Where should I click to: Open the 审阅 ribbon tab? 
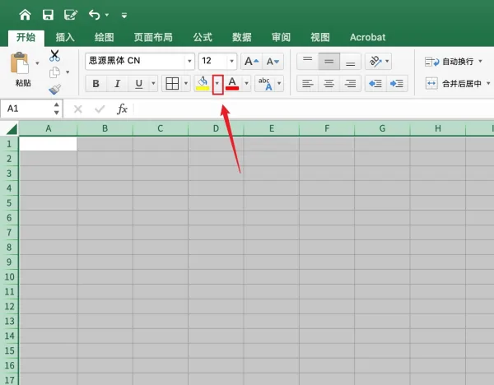coord(281,38)
